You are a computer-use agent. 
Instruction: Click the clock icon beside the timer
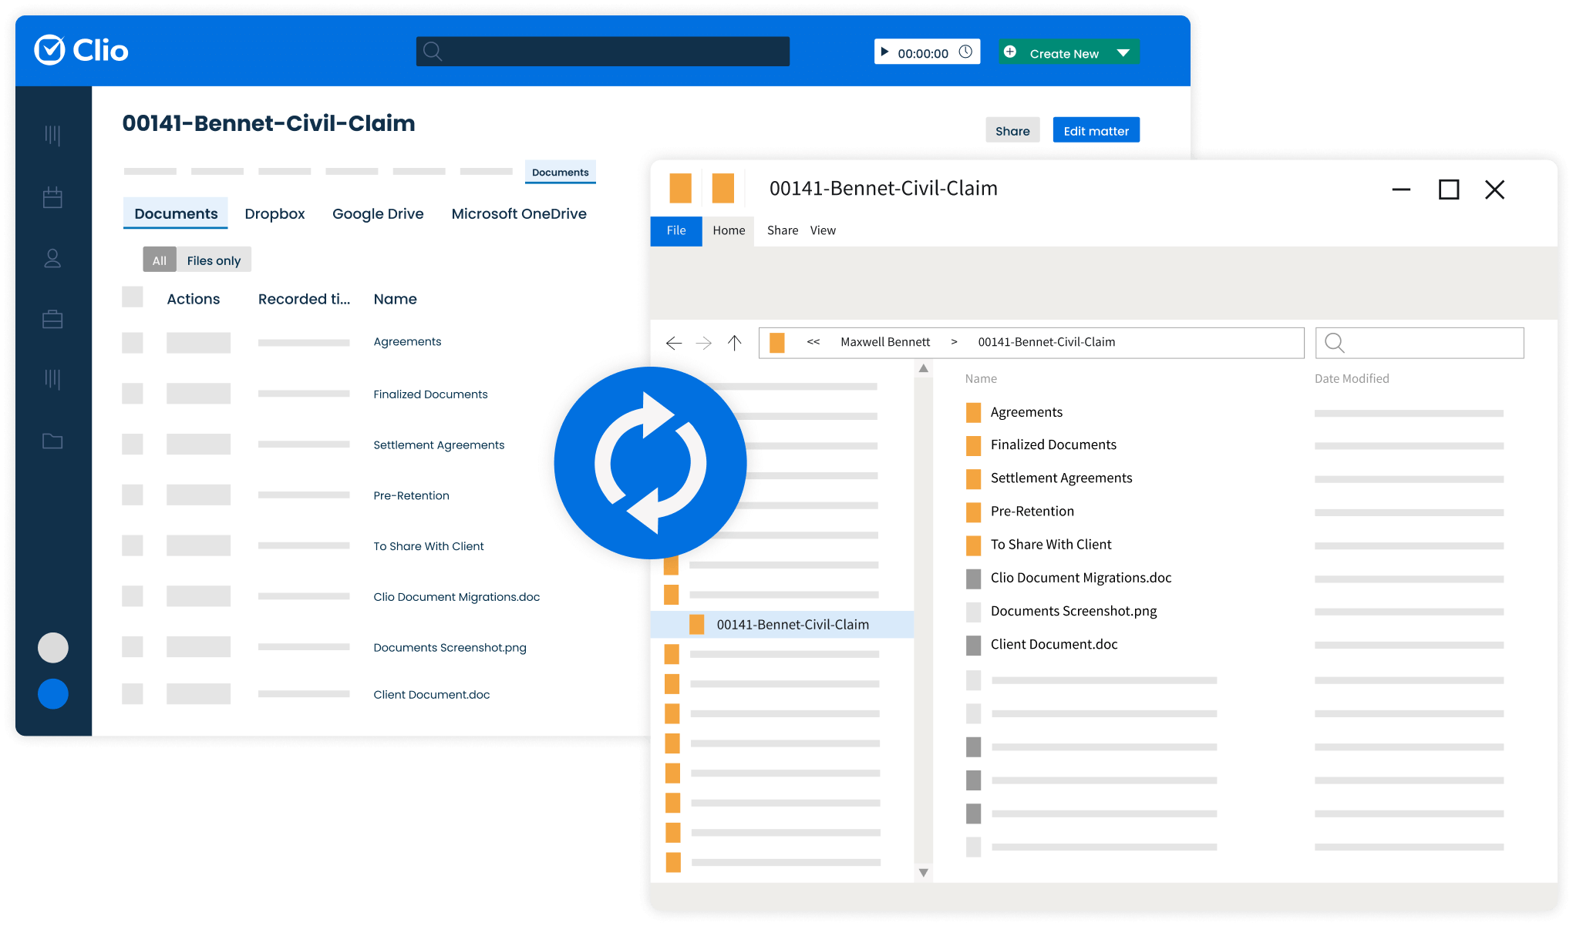coord(965,52)
